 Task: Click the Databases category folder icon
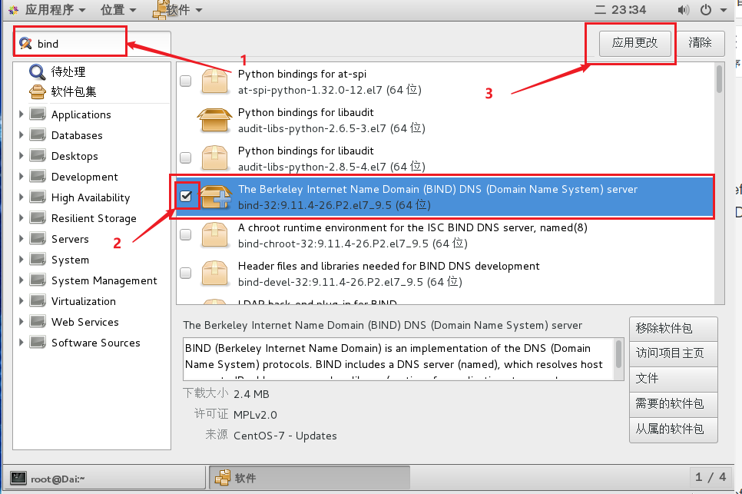[38, 135]
